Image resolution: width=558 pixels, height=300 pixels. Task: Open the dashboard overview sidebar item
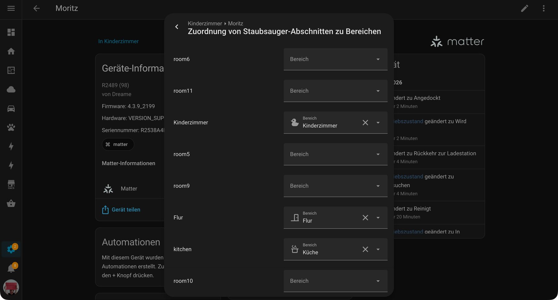(11, 32)
